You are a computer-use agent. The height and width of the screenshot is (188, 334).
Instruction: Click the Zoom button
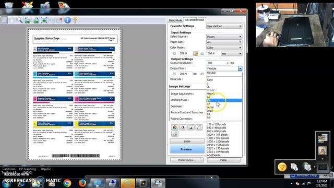(187, 141)
